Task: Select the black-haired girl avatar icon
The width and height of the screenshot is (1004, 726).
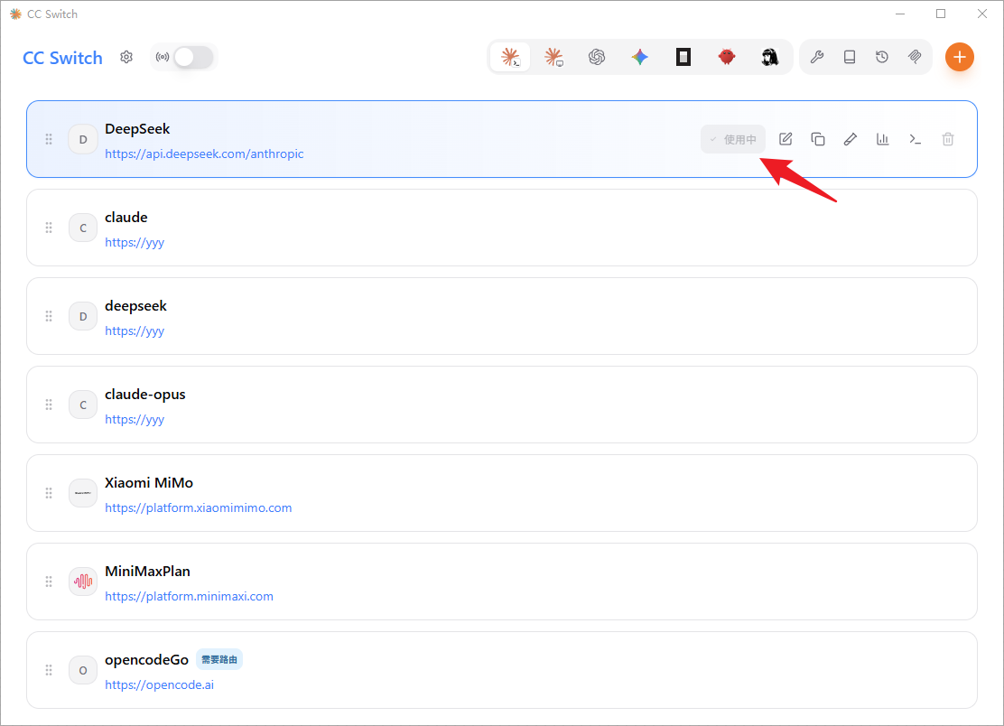Action: pyautogui.click(x=769, y=57)
